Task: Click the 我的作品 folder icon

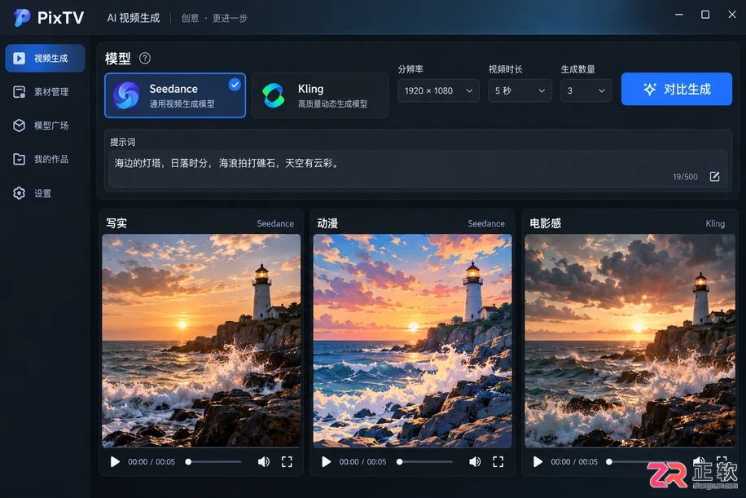Action: (19, 159)
